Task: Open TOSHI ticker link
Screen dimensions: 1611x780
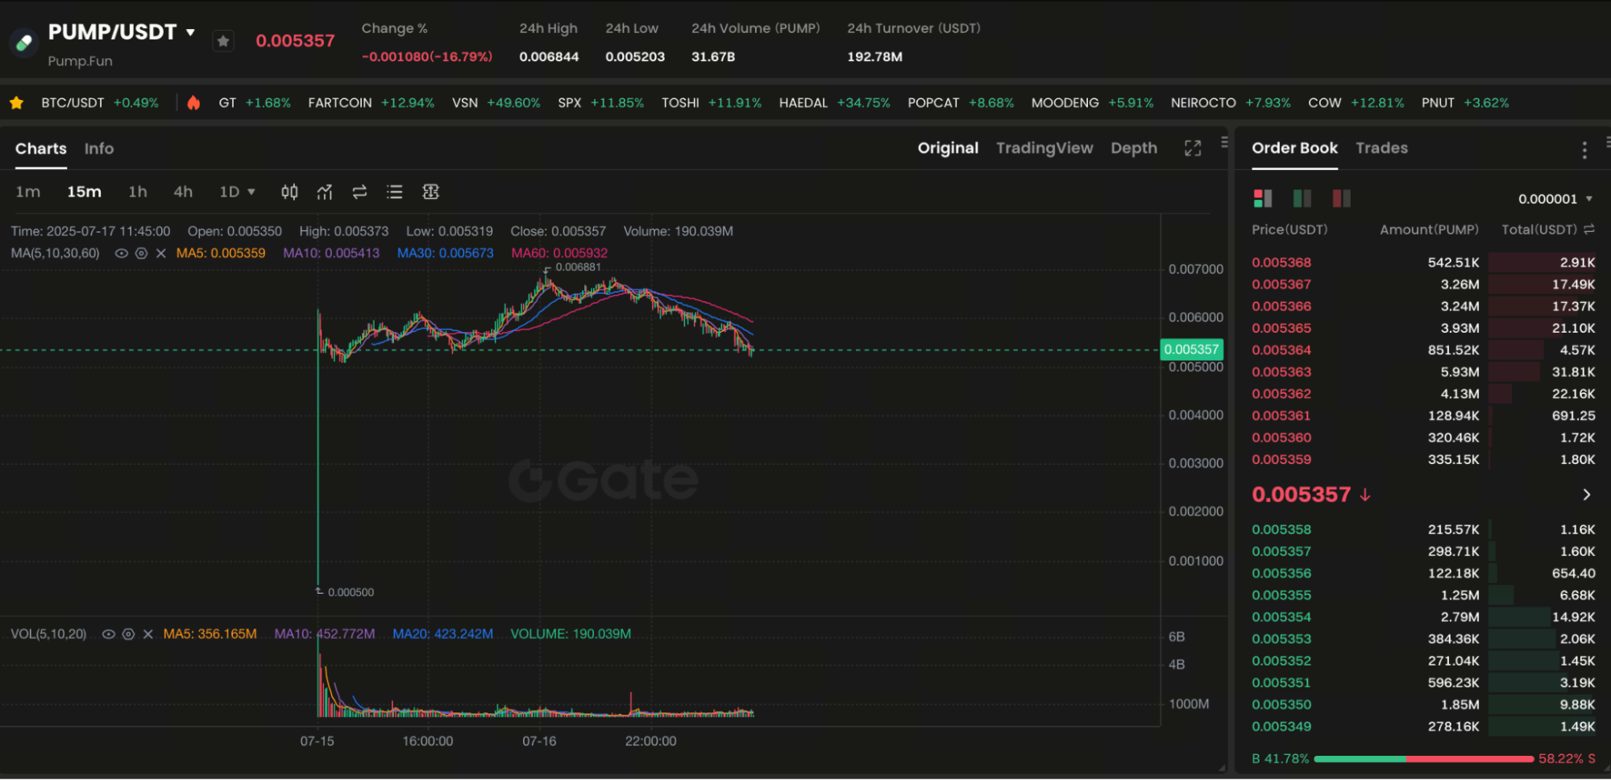Action: (711, 103)
